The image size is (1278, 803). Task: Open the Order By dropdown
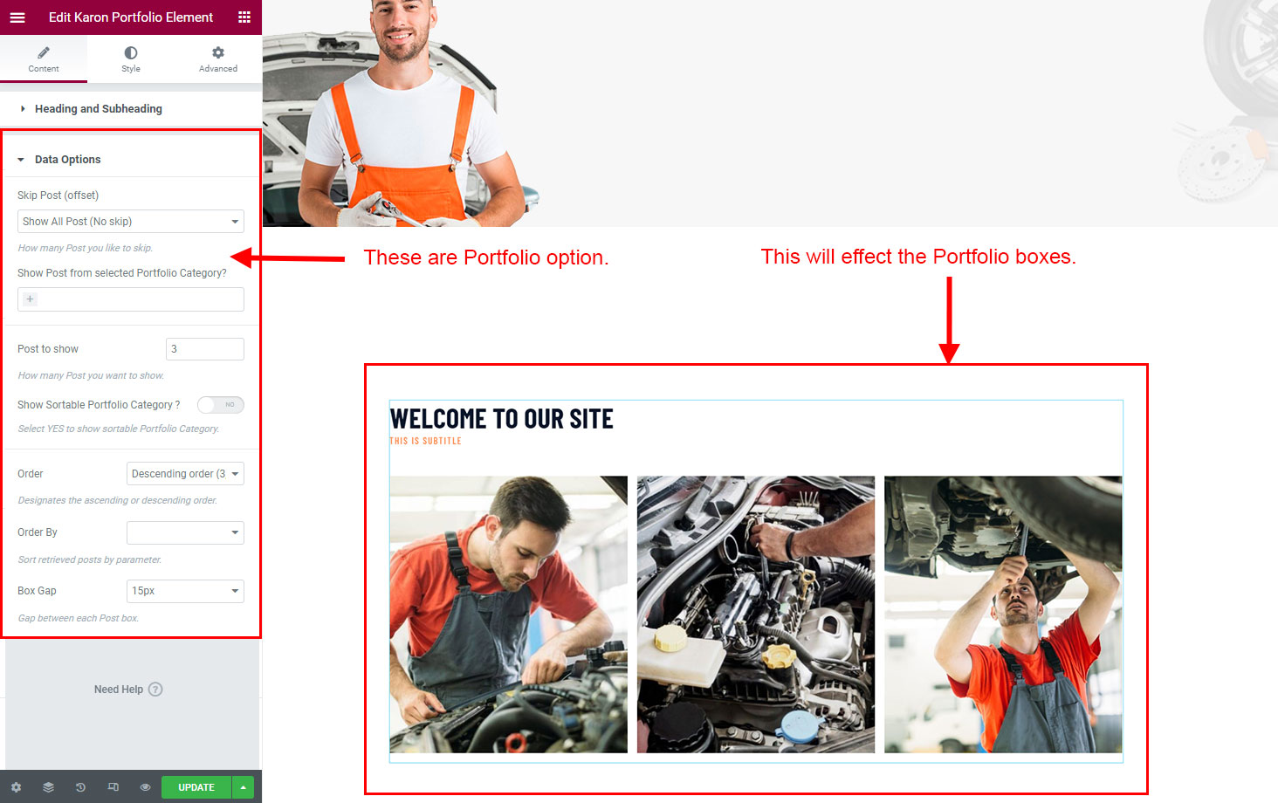(185, 532)
